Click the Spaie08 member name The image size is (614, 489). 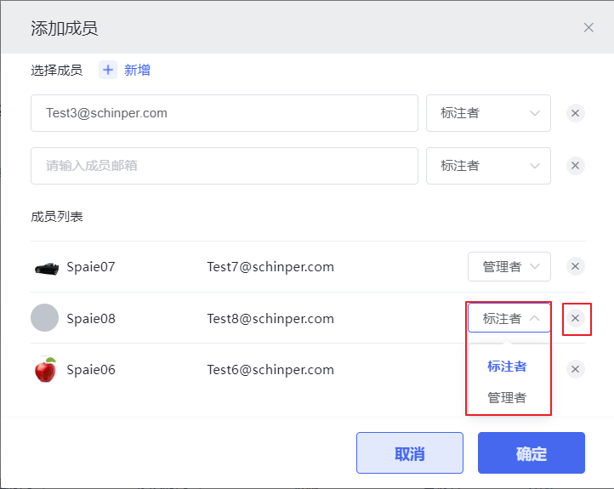pos(91,318)
